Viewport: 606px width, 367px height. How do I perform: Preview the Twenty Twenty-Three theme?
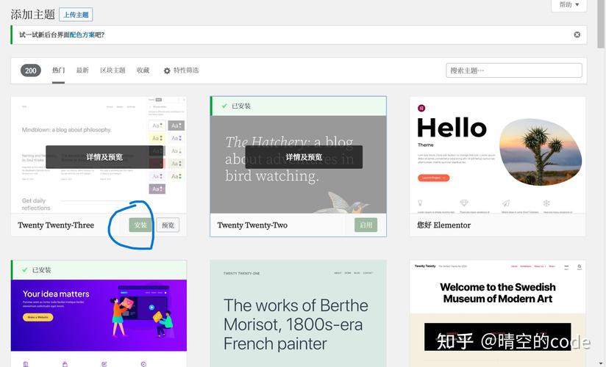coord(168,225)
